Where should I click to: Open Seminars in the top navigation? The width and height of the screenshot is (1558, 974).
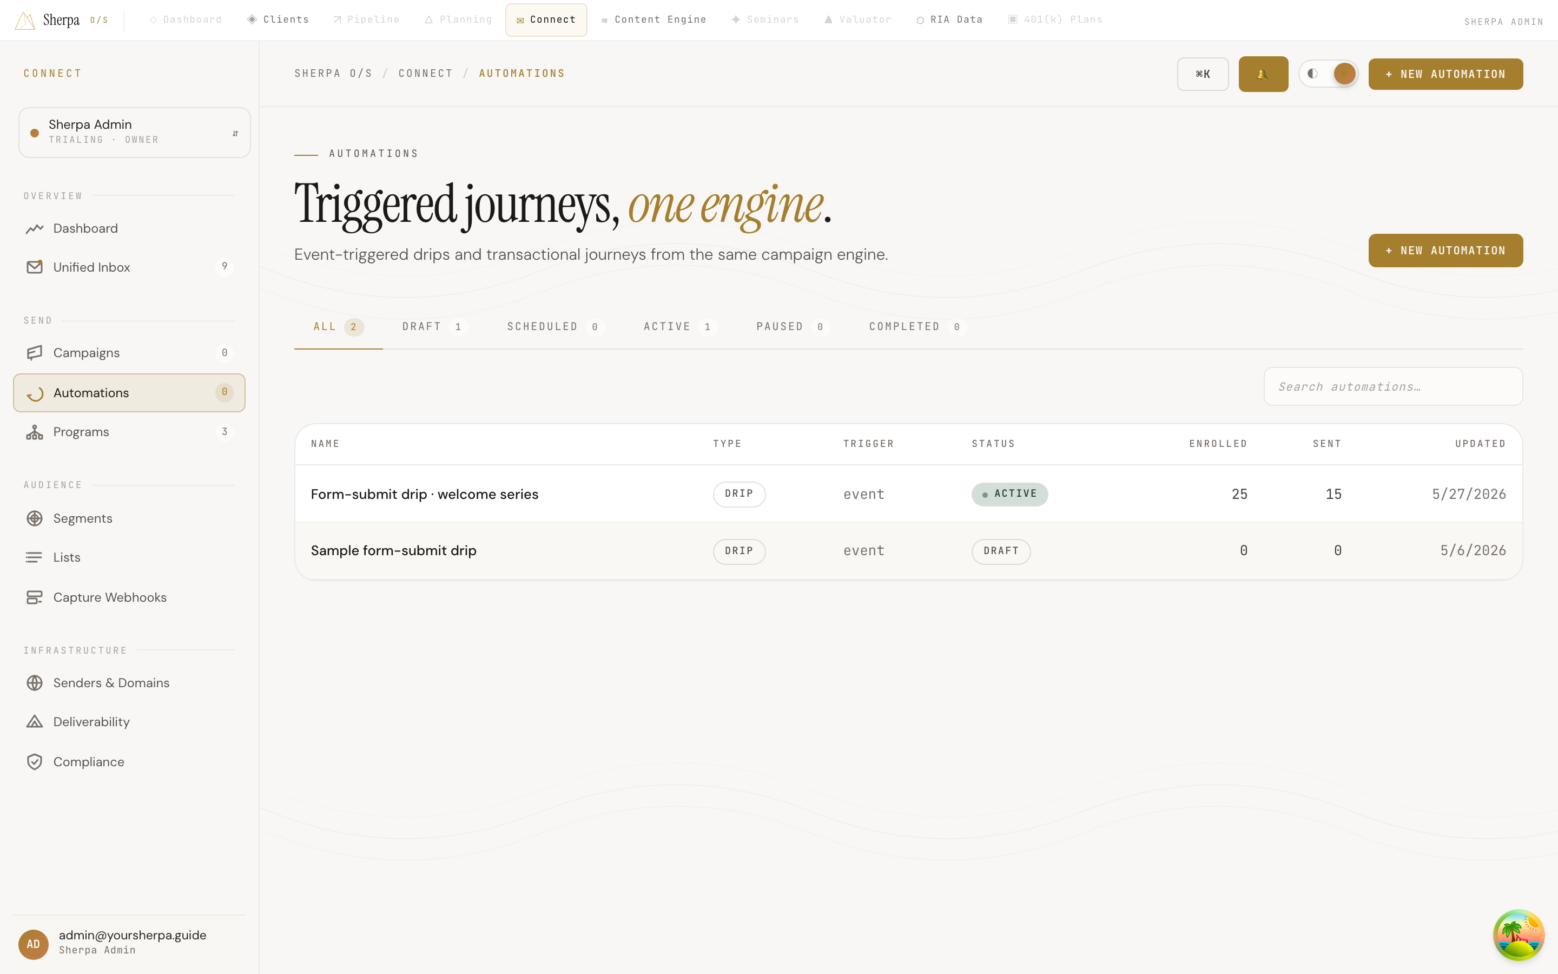pos(765,20)
